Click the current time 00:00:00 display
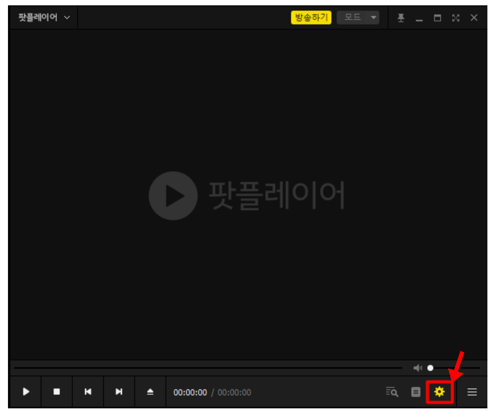This screenshot has height=411, width=495. coord(190,392)
